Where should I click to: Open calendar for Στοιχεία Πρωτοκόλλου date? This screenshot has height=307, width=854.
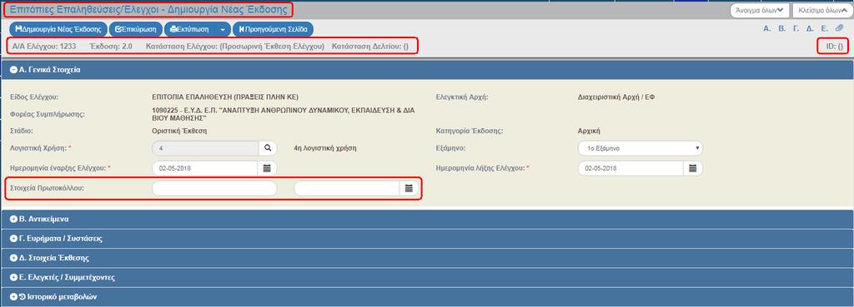tap(409, 189)
